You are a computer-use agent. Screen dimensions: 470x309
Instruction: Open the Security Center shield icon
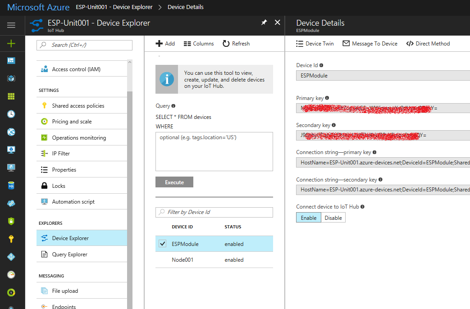point(11,221)
